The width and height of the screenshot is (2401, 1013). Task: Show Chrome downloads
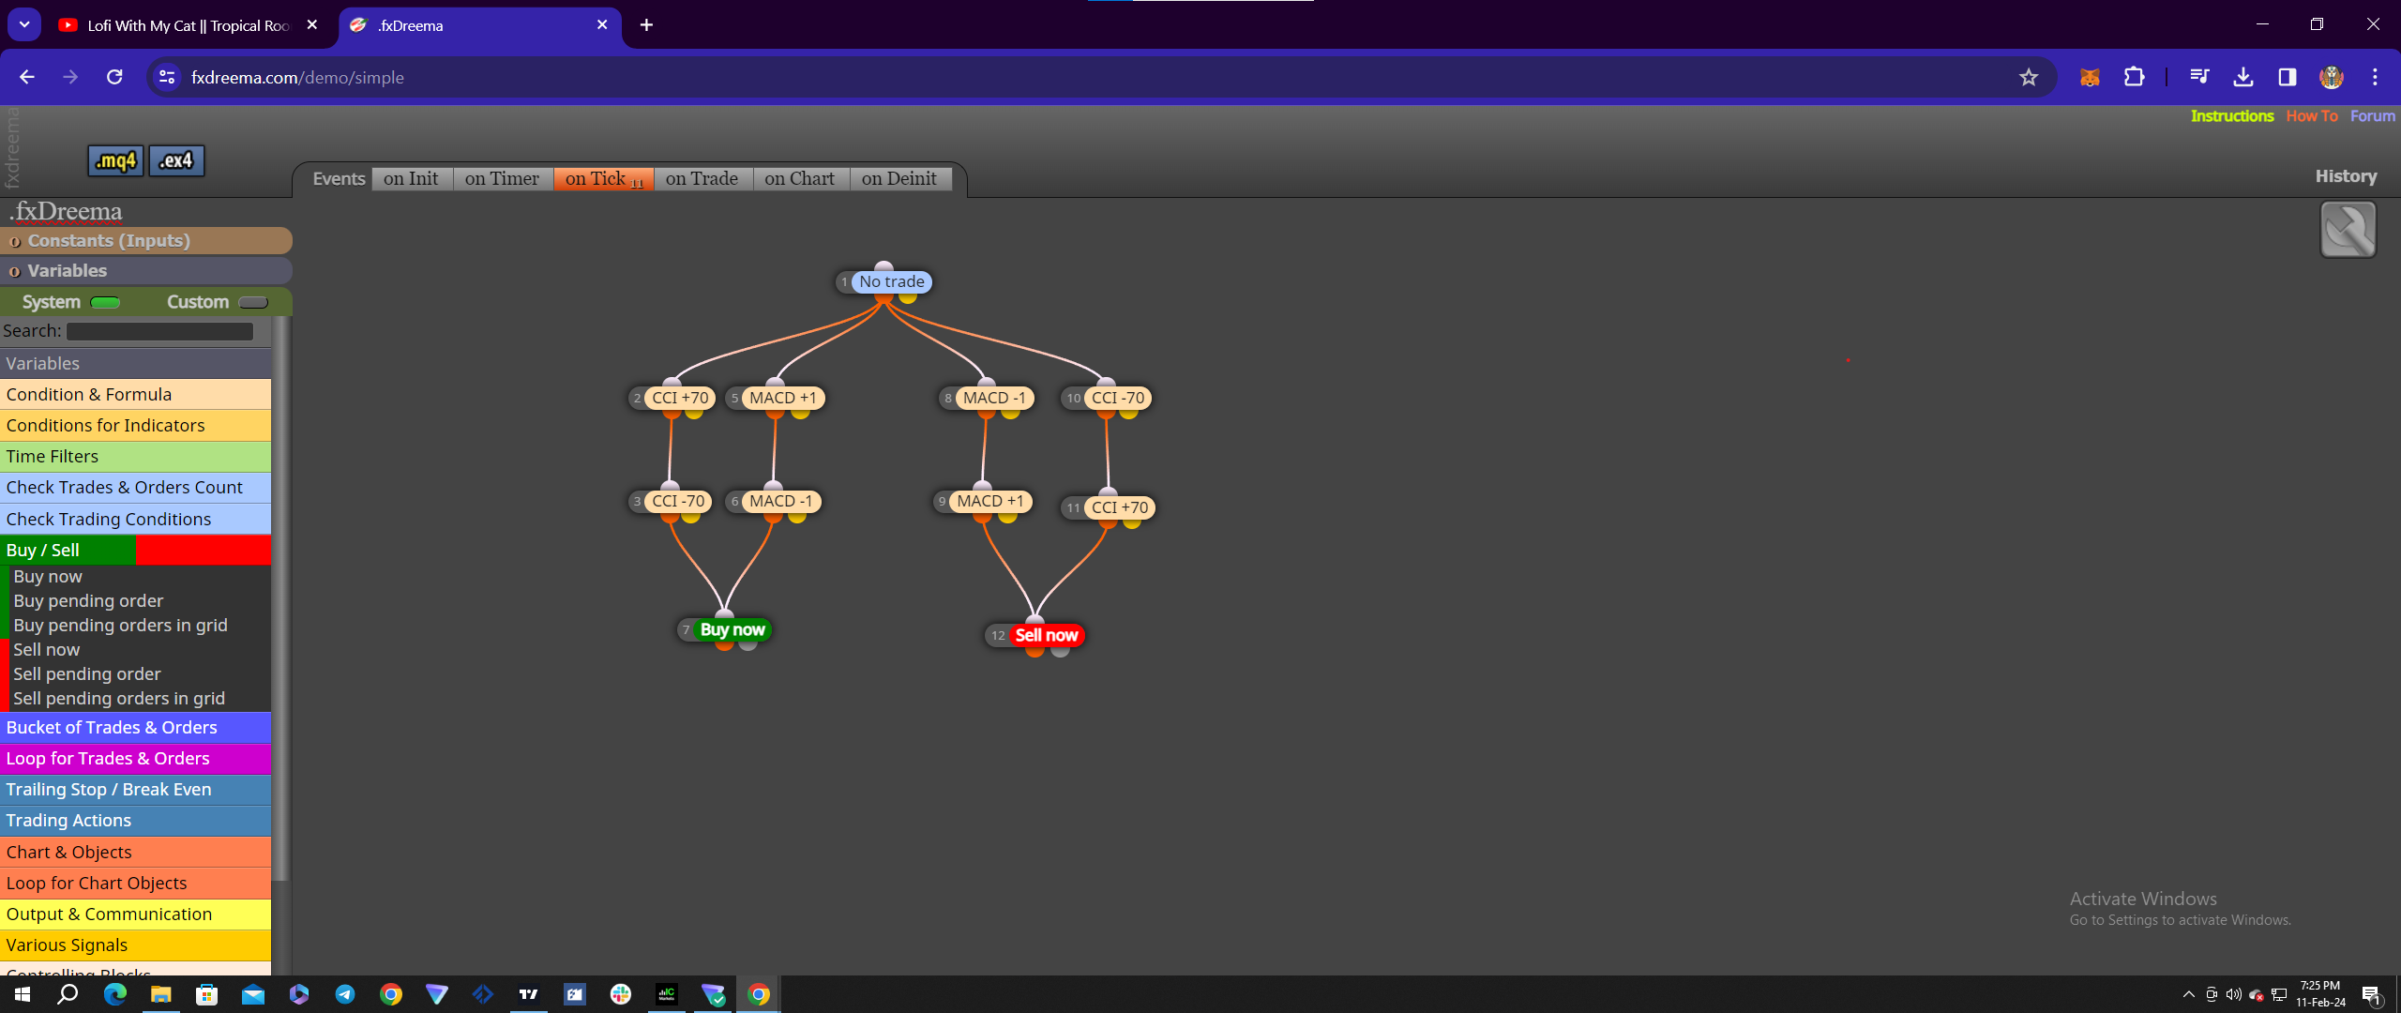pos(2243,77)
